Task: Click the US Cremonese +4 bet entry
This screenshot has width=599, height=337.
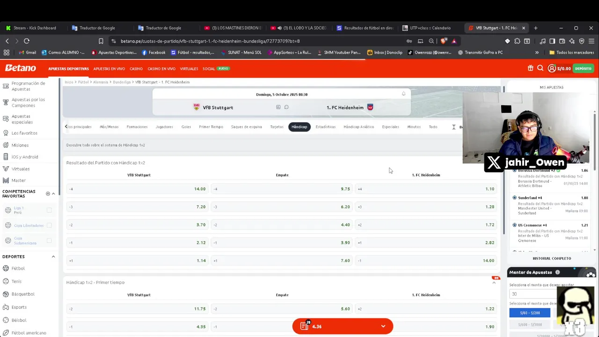Action: coord(551,233)
